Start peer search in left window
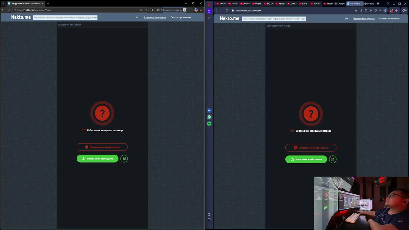The height and width of the screenshot is (230, 409). (97, 158)
